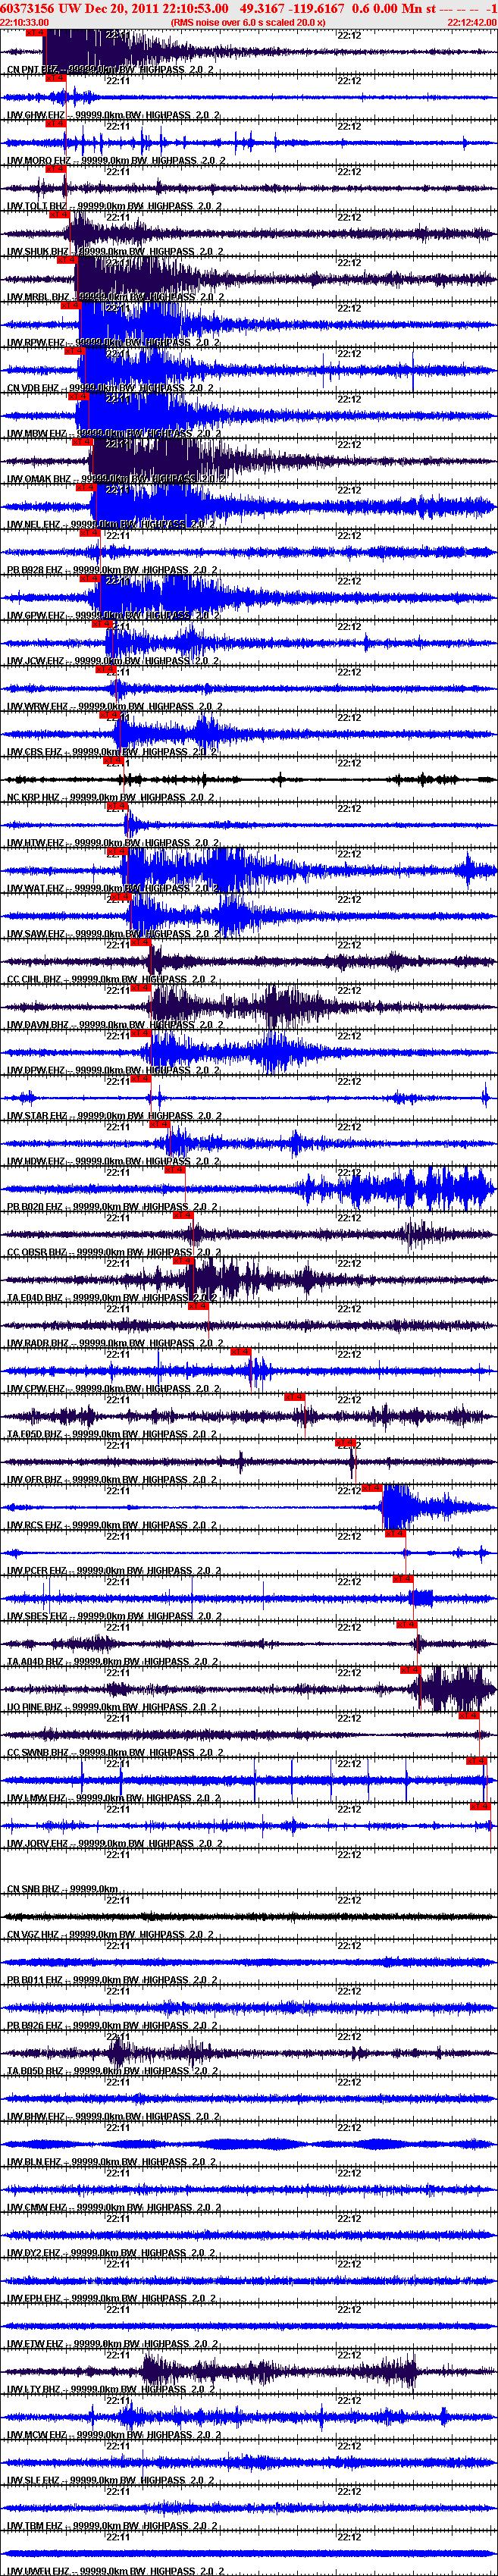Image resolution: width=498 pixels, height=2576 pixels.
Task: Select the UW DY2 EHZ station label
Action: tap(35, 2254)
